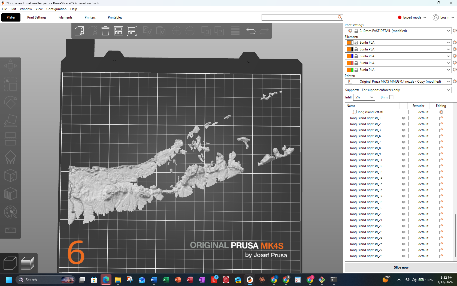Open PrusaSlicer icon in Windows taskbar
Screen dimensions: 457x286
coord(250,280)
